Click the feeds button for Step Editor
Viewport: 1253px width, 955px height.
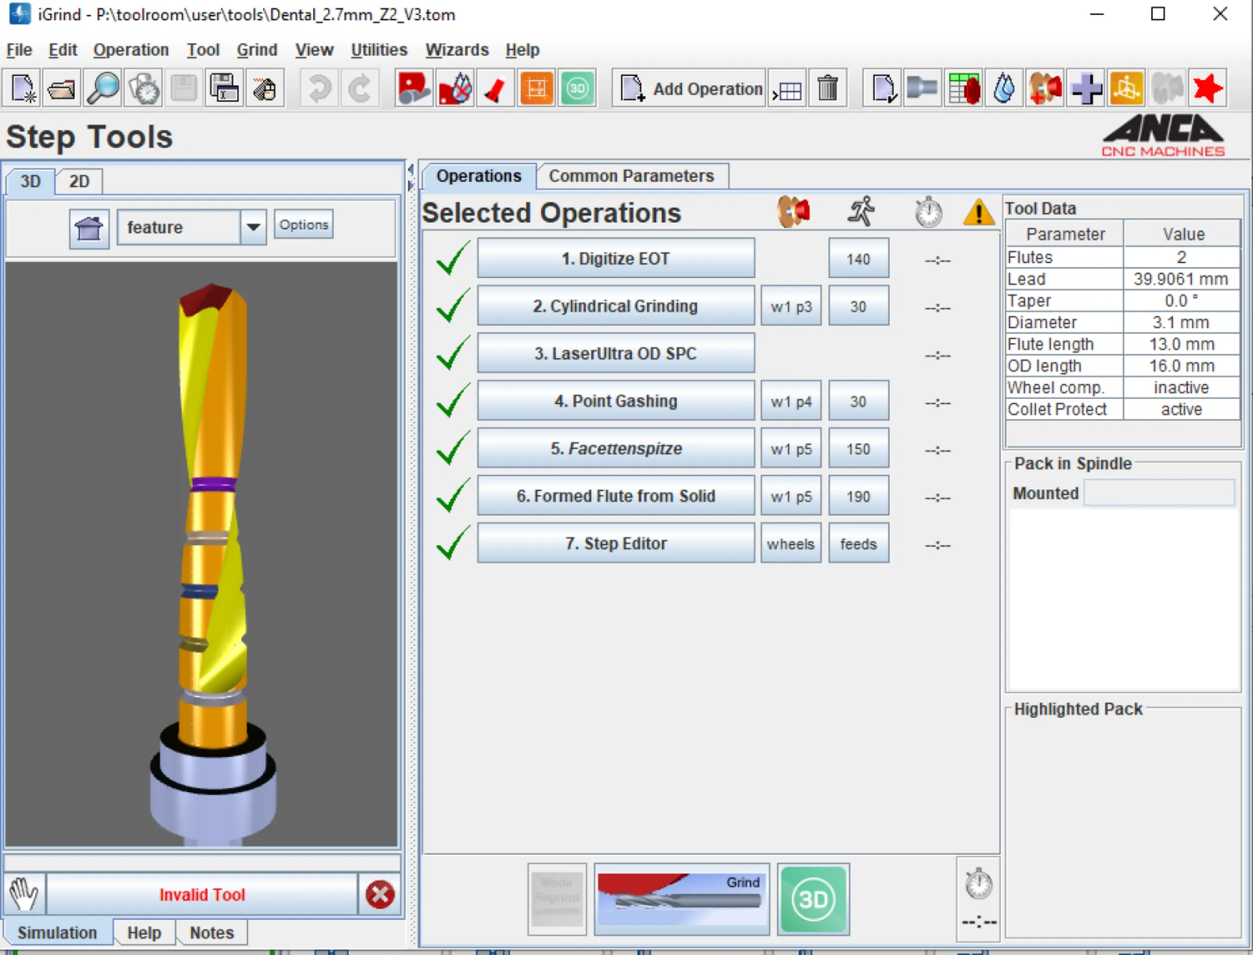point(858,544)
